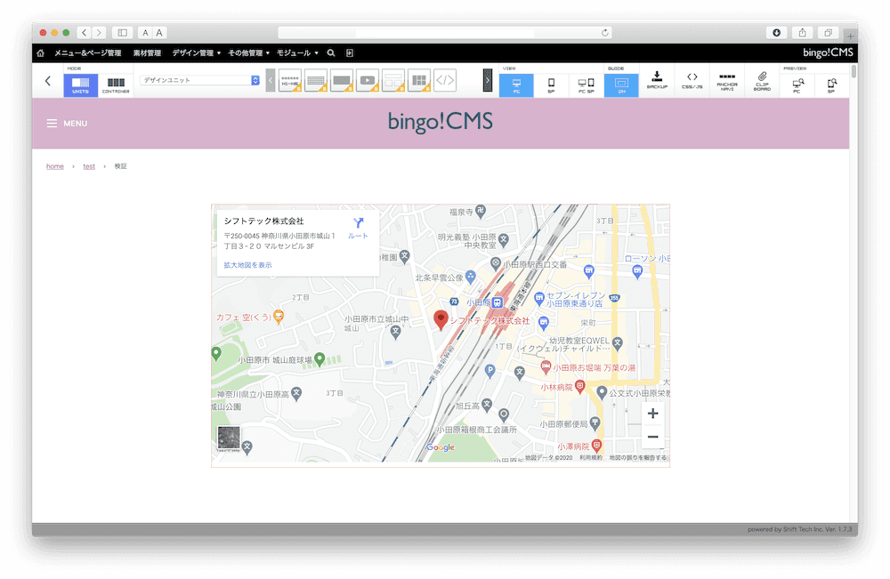Show next unit thumbnails in unit strip
The width and height of the screenshot is (890, 579).
pyautogui.click(x=488, y=81)
